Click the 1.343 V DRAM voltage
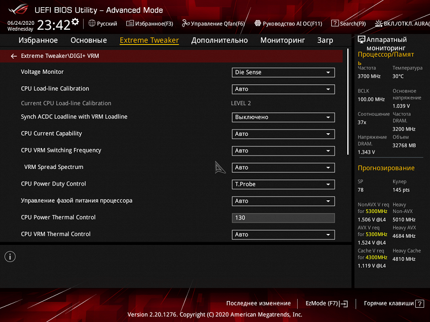The width and height of the screenshot is (430, 322). pos(366,152)
